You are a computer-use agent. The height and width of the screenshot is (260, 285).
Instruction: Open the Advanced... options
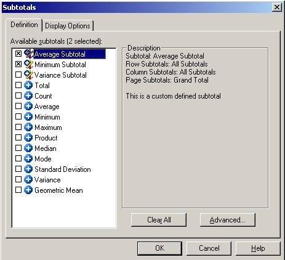coord(228,220)
